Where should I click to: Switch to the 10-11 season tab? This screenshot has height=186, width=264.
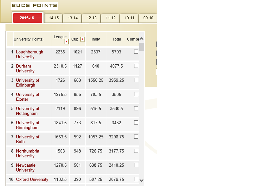129,18
